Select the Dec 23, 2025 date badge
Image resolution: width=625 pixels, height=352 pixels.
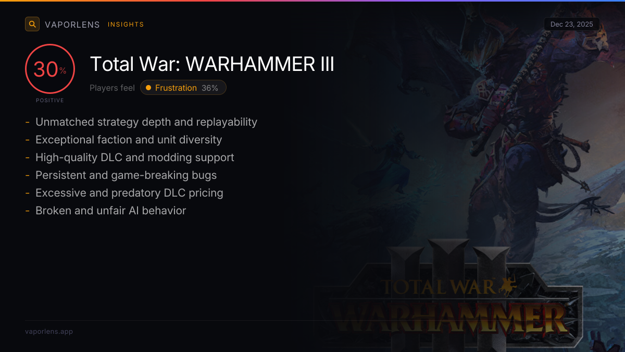[x=572, y=25]
